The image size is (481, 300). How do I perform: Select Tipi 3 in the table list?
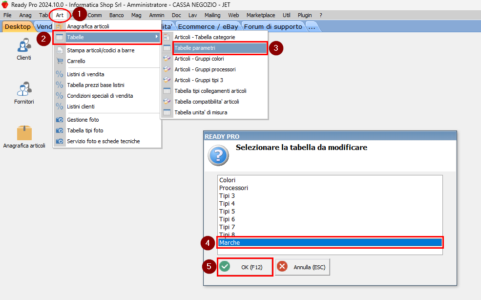(x=330, y=195)
